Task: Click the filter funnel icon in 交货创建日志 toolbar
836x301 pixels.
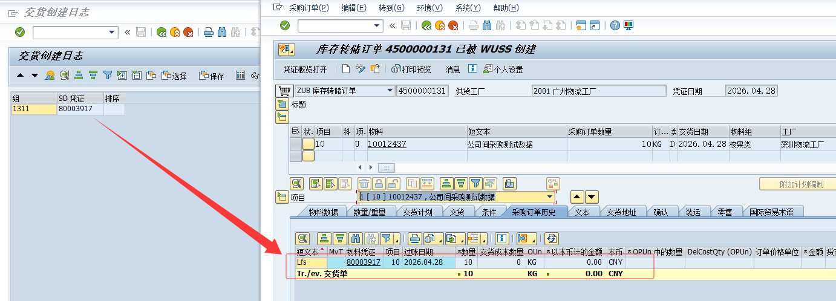Action: [x=108, y=76]
